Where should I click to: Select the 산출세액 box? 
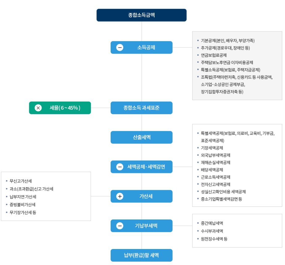tap(141, 137)
